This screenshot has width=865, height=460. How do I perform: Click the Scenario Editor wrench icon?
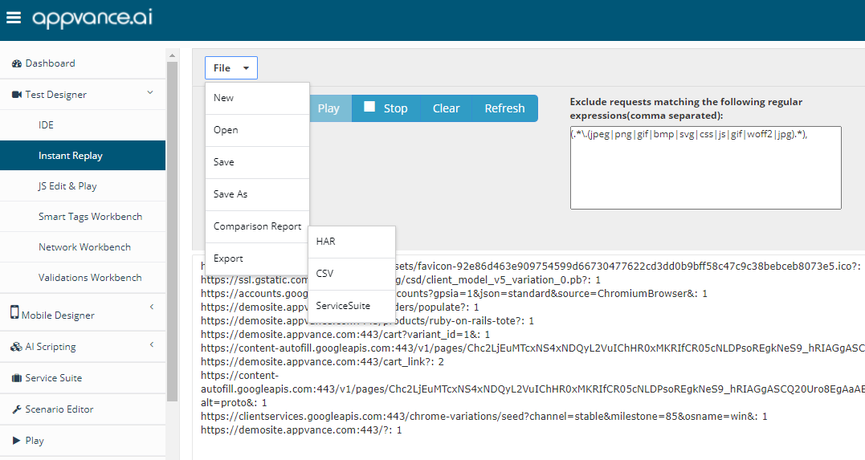point(17,409)
